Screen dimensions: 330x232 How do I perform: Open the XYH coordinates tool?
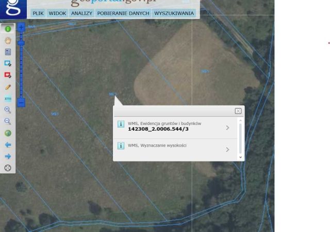pos(8,98)
